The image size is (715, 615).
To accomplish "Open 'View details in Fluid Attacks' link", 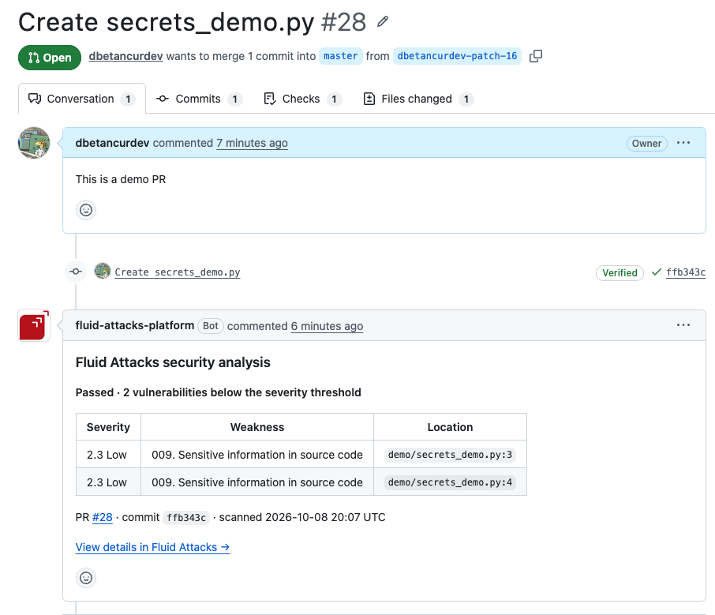I will click(153, 547).
